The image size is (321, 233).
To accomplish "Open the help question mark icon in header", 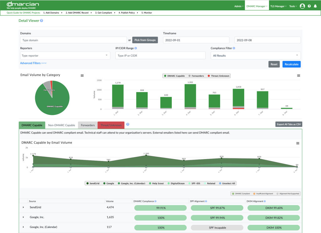I will pos(309,6).
